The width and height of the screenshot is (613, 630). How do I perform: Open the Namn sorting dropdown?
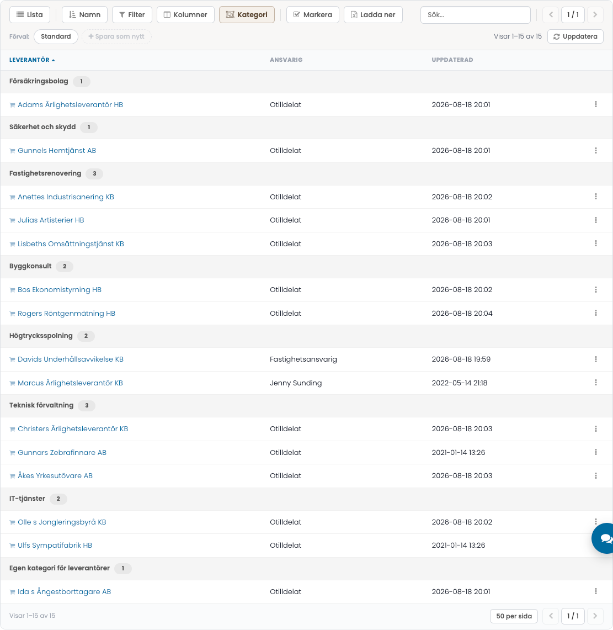(x=85, y=15)
